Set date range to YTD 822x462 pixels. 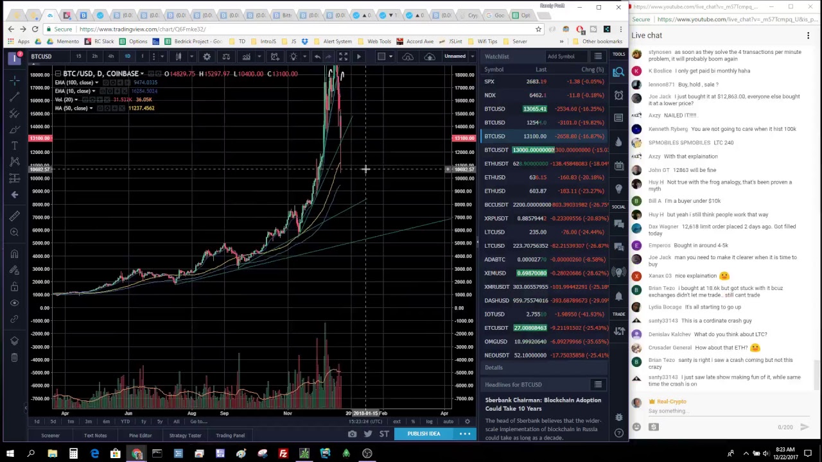click(x=125, y=422)
